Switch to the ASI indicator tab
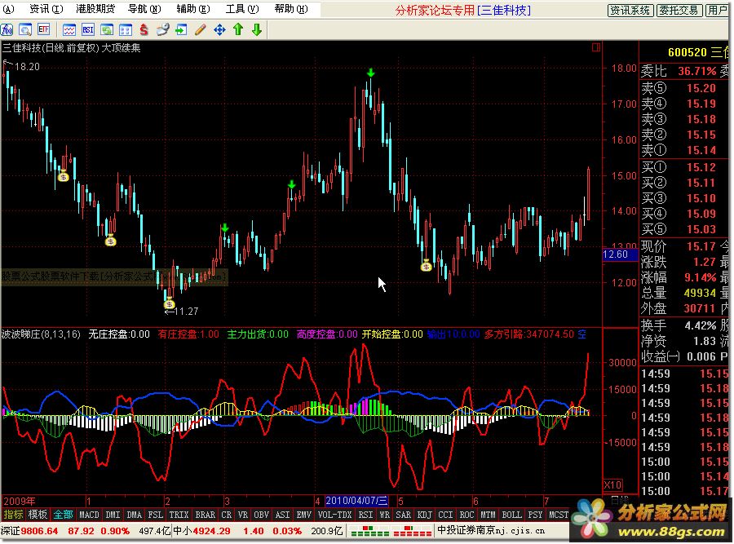The width and height of the screenshot is (734, 544). pyautogui.click(x=283, y=515)
